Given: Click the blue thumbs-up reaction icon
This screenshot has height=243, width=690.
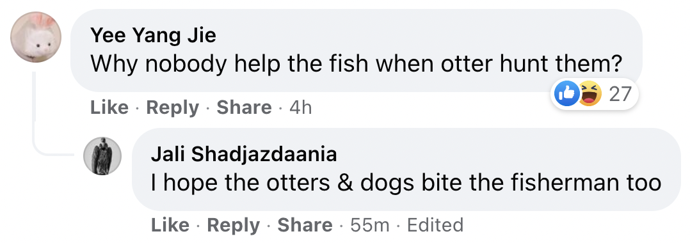Looking at the screenshot, I should [566, 93].
